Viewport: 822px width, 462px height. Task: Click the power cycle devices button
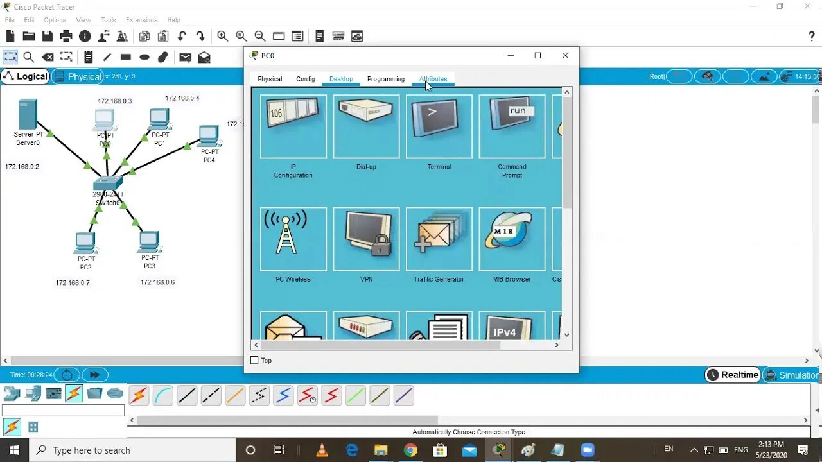[67, 375]
